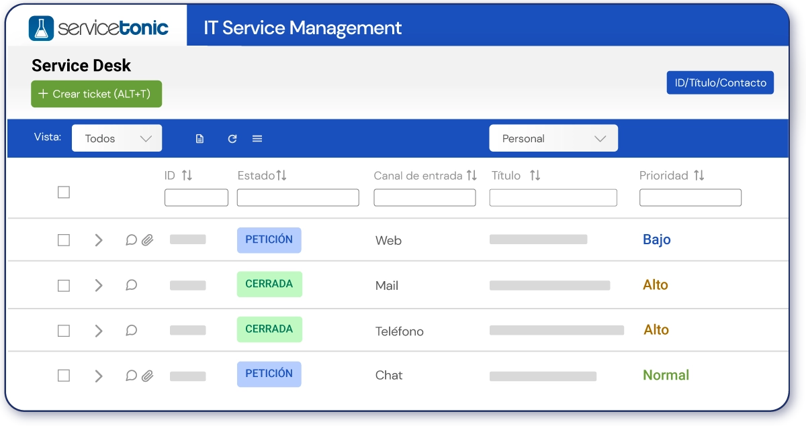Click the 'Bajo' priority value
The image size is (806, 426).
coord(657,239)
